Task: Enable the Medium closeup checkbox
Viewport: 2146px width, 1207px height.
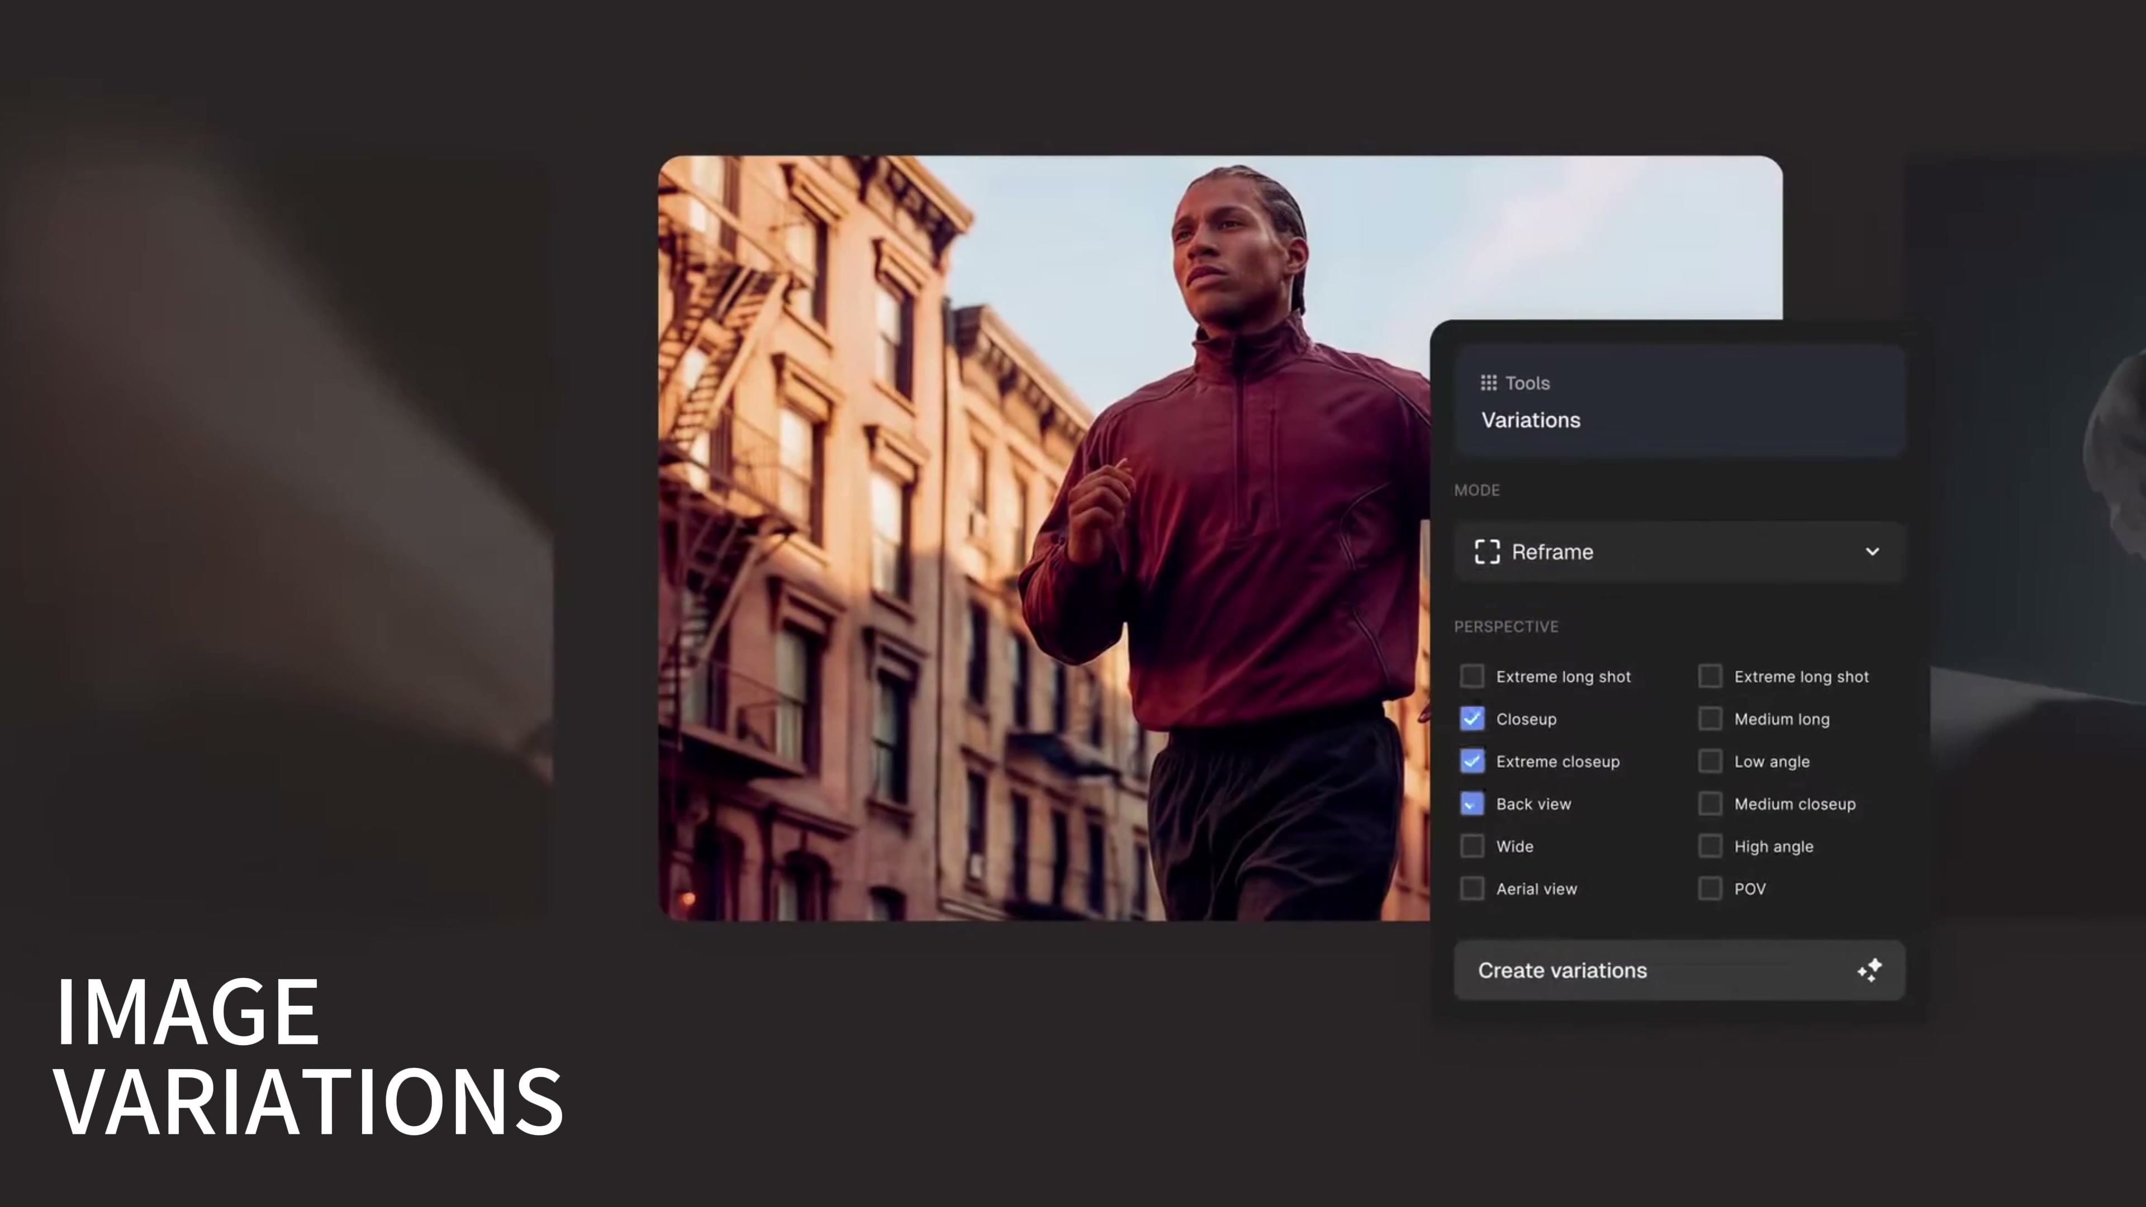Action: [1710, 803]
